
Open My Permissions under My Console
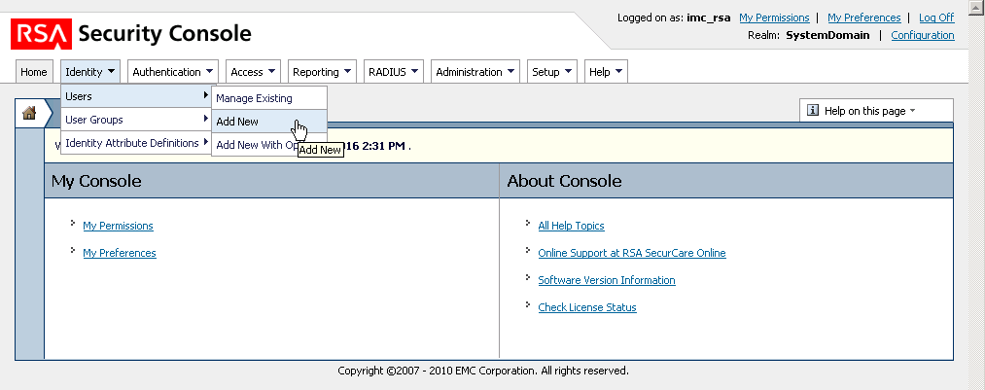pos(118,226)
